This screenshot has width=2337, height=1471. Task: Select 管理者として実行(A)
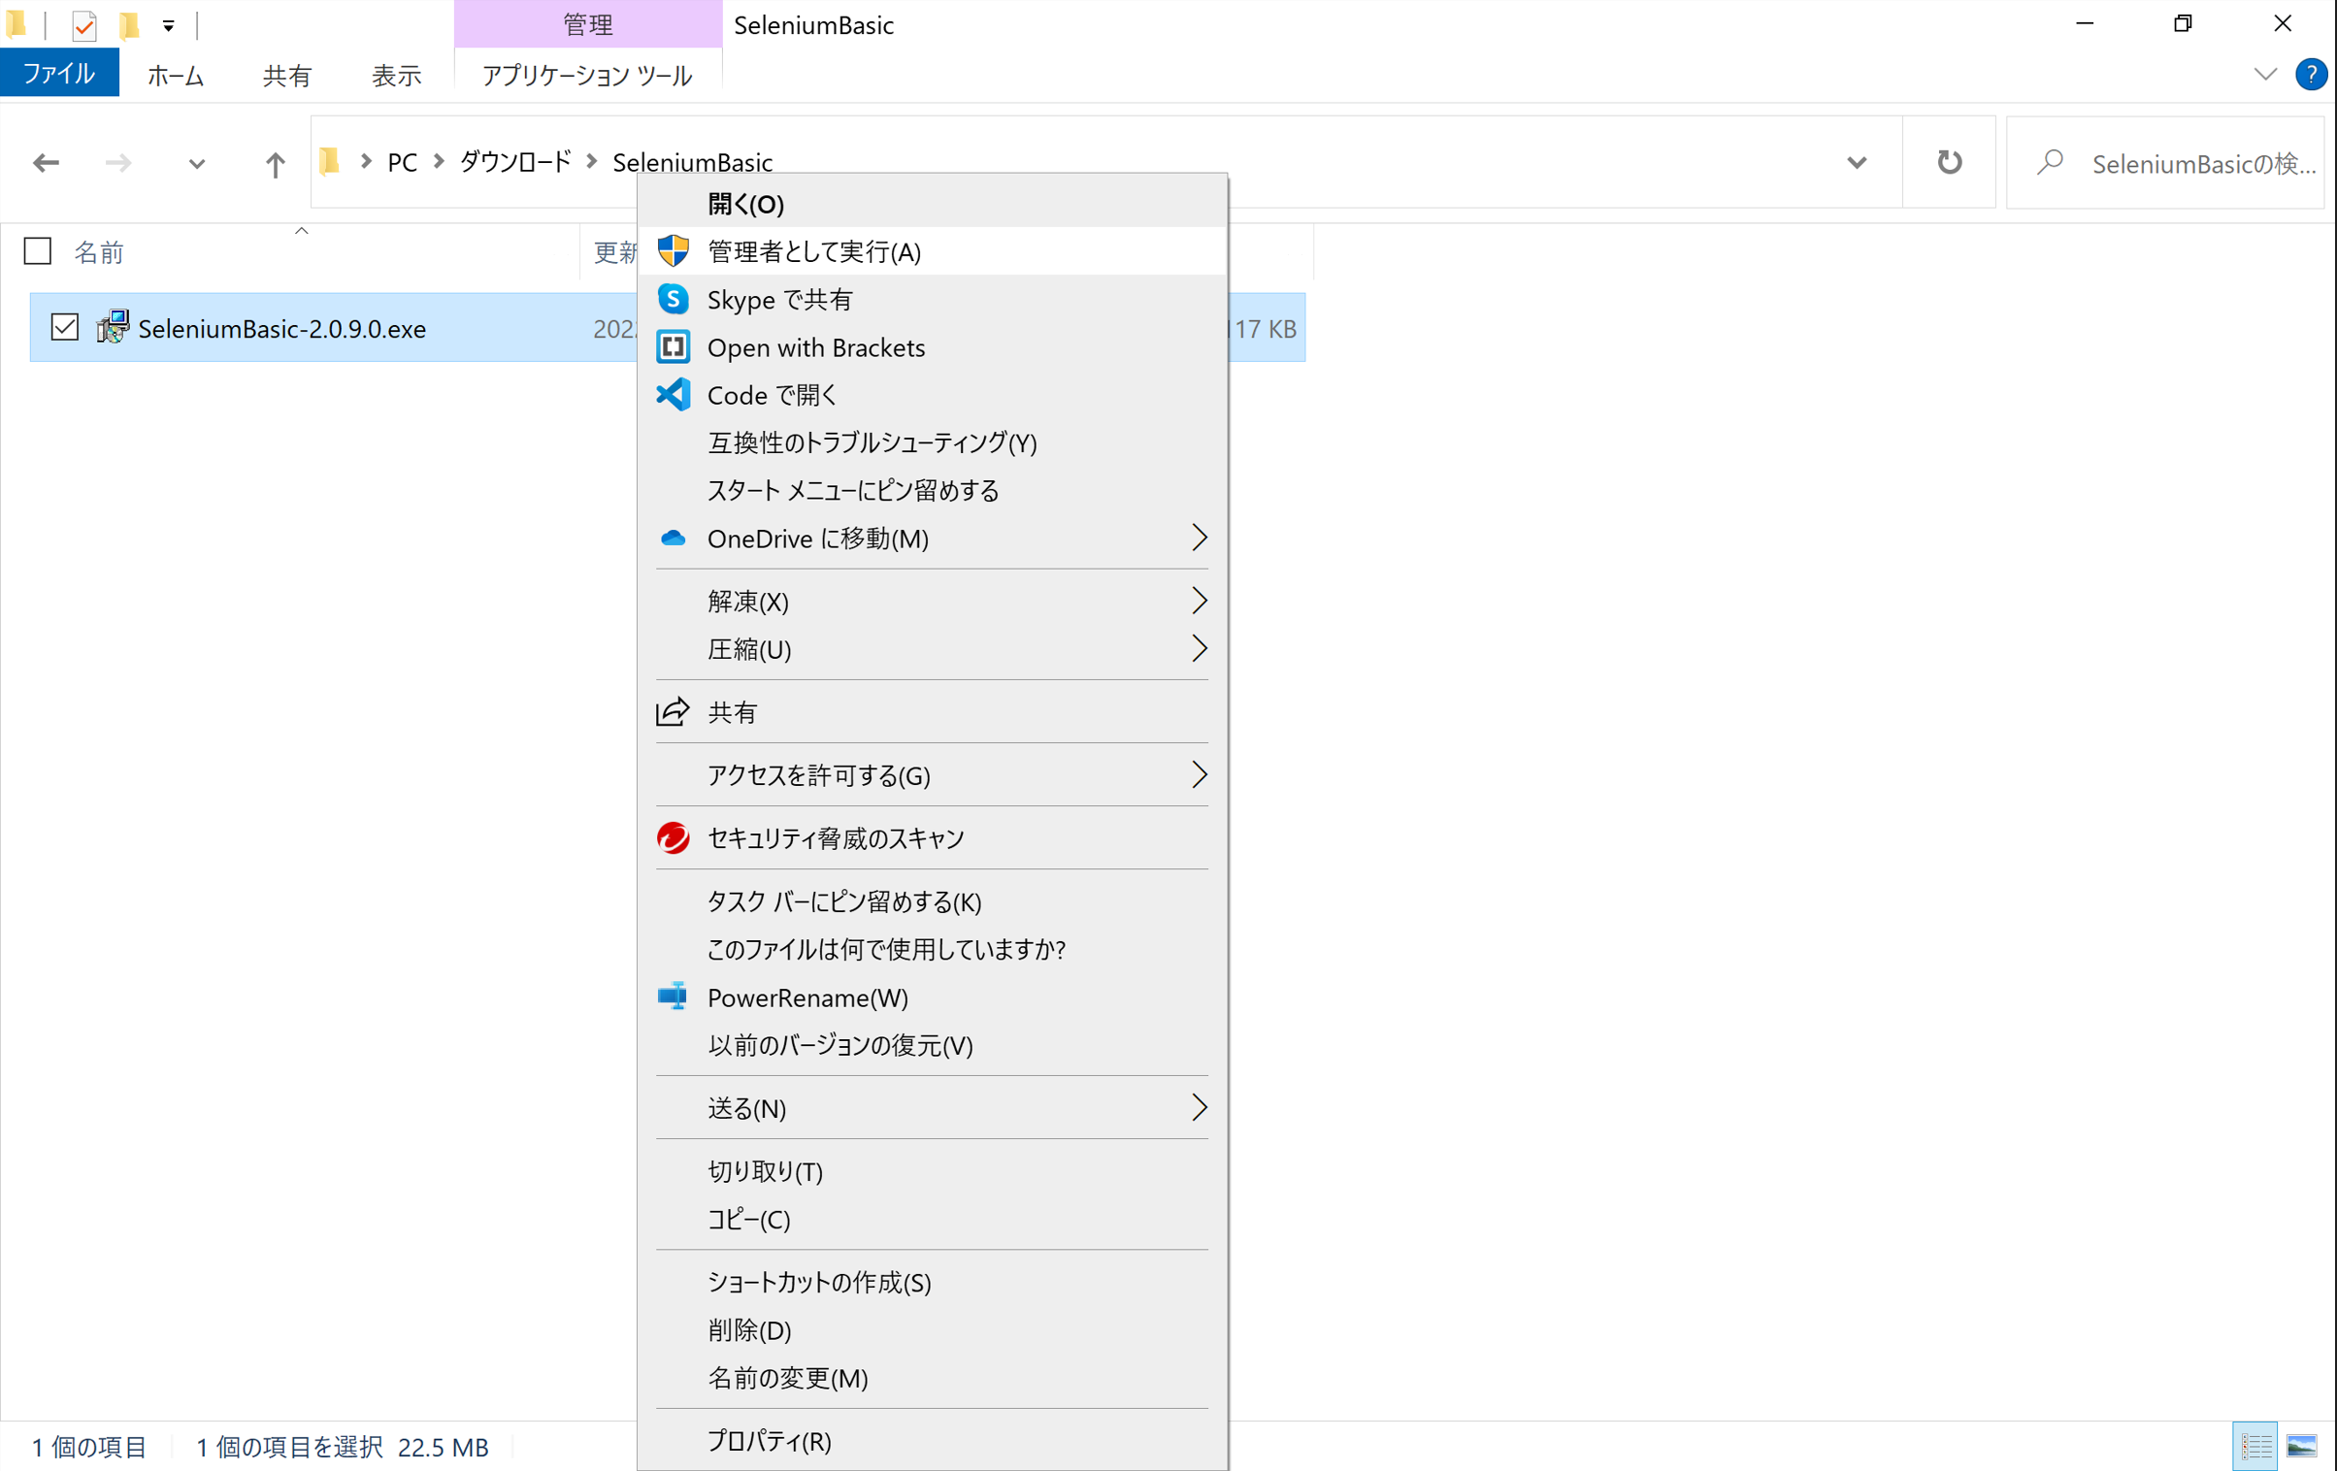point(932,251)
